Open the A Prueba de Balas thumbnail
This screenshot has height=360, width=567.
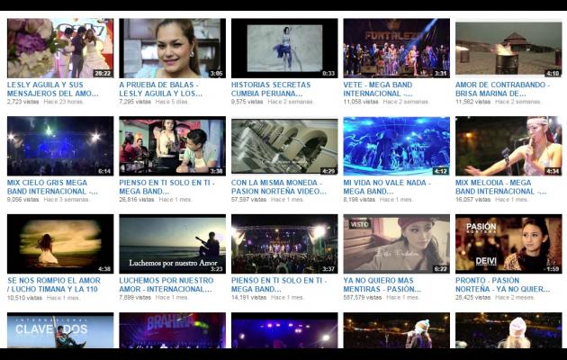coord(173,48)
